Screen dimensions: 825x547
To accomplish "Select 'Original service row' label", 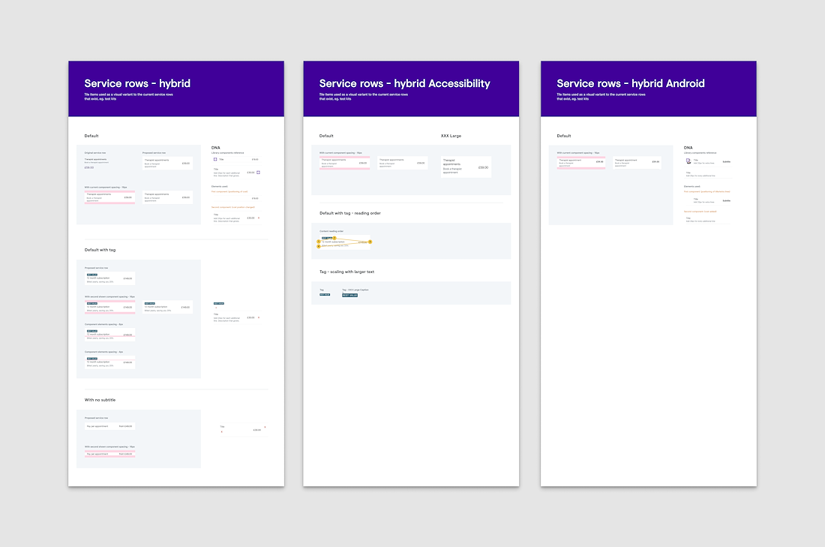I will click(x=95, y=152).
